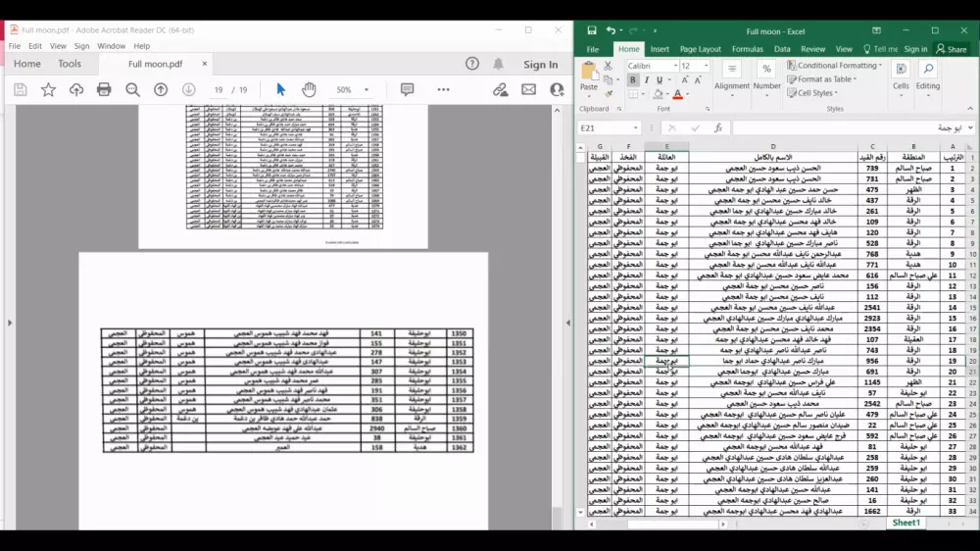Expand Cell Styles menu
Viewport: 980px width, 551px height.
(811, 92)
